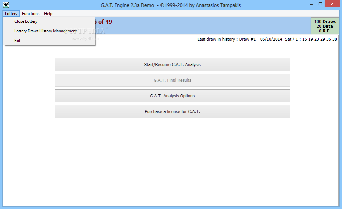The image size is (342, 209).
Task: Click the '100 Draws' statistic text
Action: tap(325, 22)
